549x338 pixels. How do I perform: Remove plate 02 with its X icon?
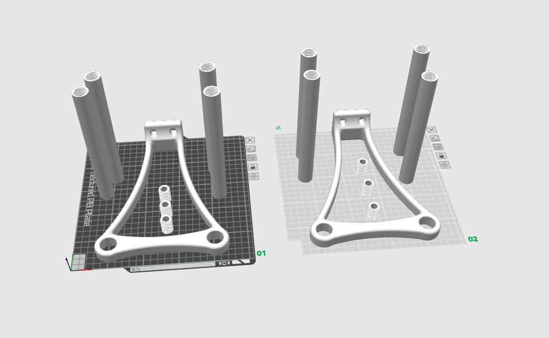432,130
